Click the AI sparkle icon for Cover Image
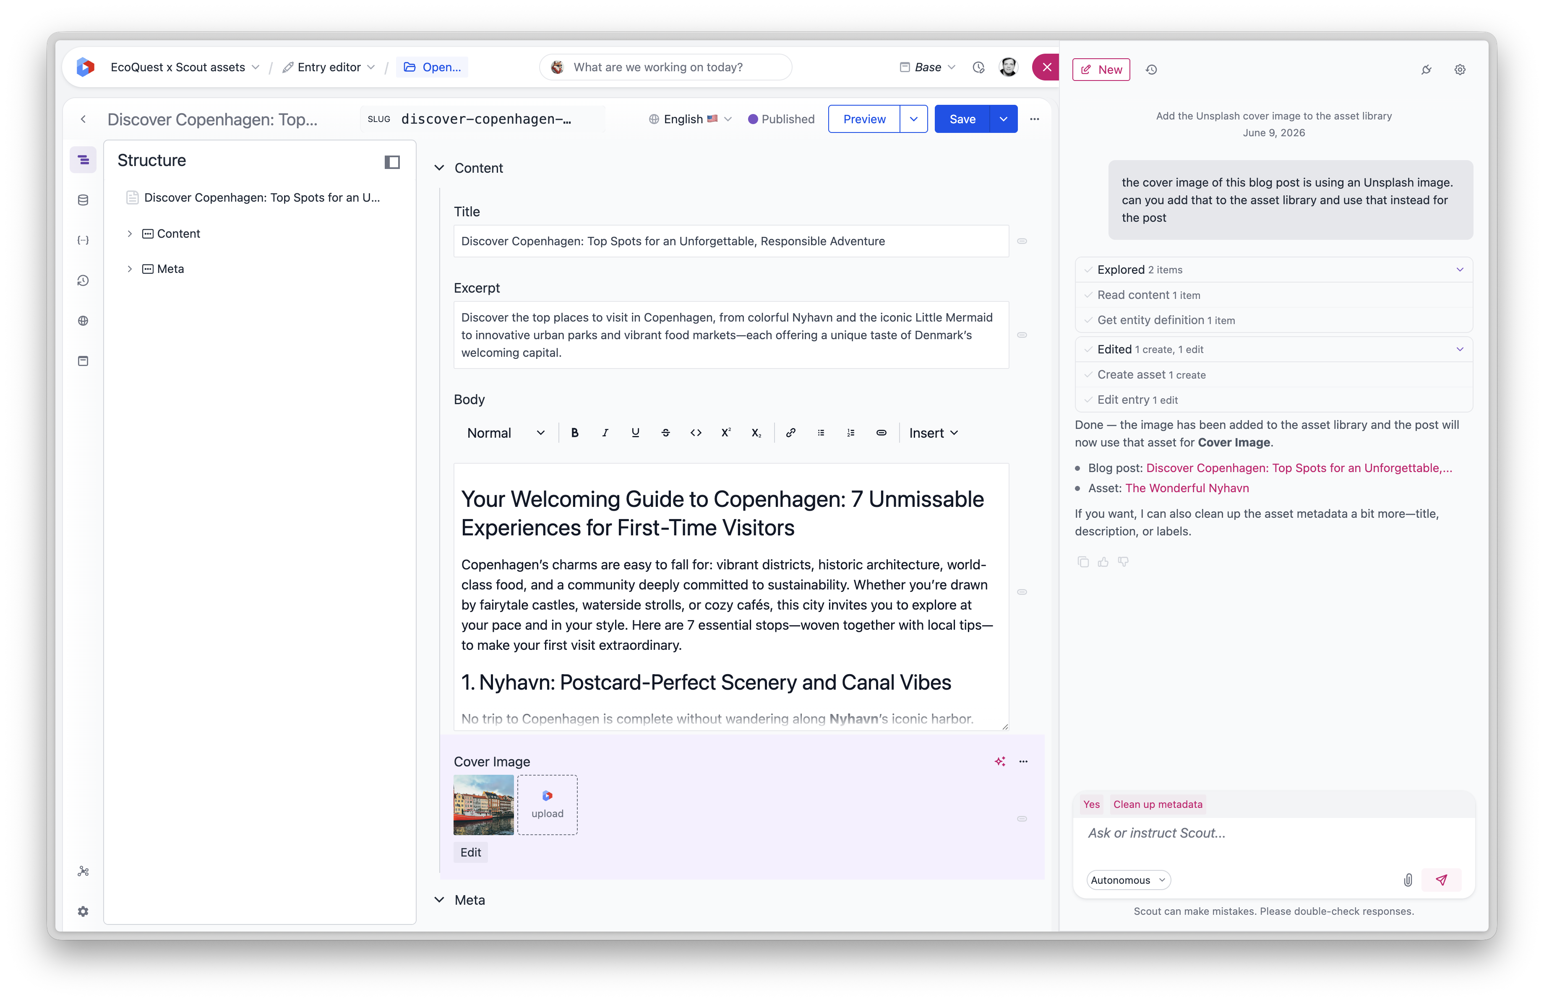The image size is (1544, 1002). [1000, 761]
